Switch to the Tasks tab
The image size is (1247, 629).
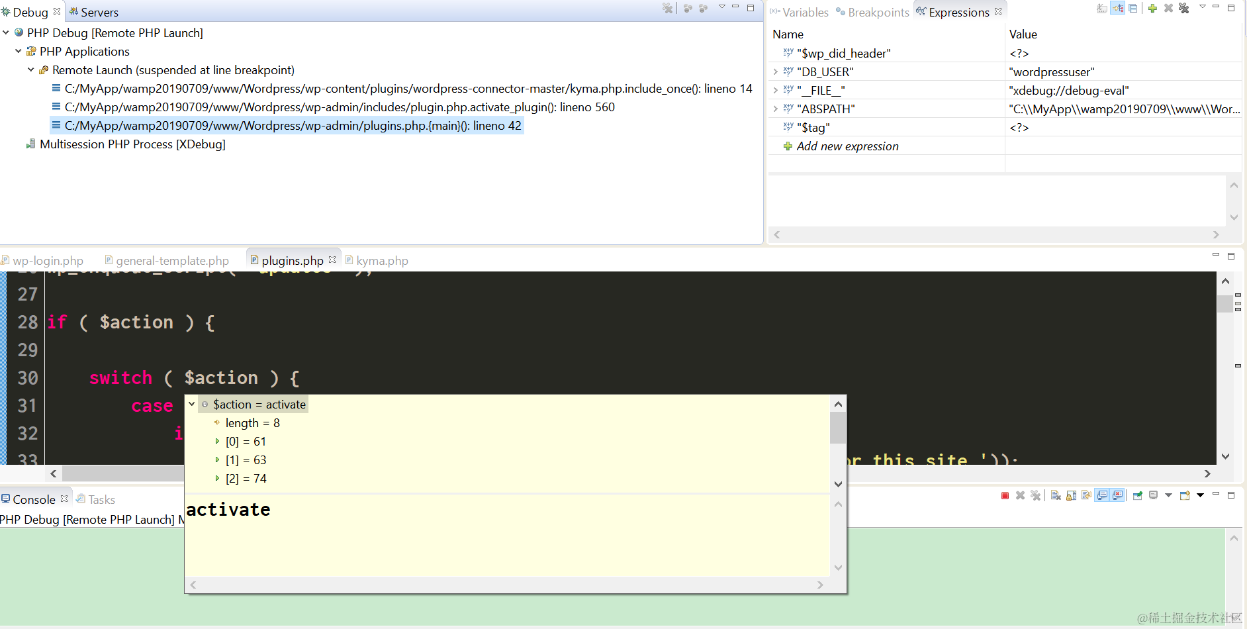click(x=95, y=499)
